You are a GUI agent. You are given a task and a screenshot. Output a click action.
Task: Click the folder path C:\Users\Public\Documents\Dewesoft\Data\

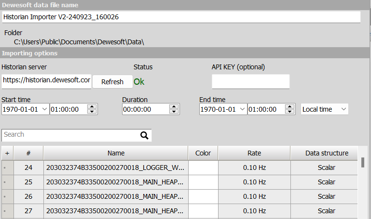pos(79,42)
